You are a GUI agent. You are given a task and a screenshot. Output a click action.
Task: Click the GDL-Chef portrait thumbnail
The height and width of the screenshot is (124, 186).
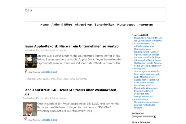30,109
